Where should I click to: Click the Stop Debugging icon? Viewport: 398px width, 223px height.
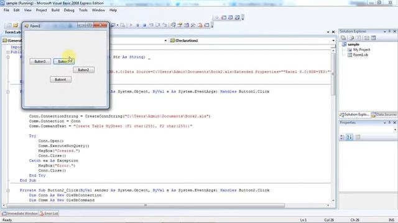point(144,25)
